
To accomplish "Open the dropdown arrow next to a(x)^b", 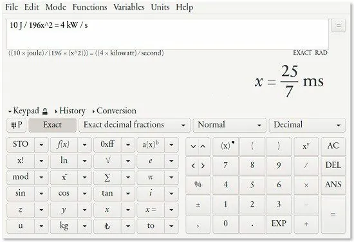I will [171, 144].
